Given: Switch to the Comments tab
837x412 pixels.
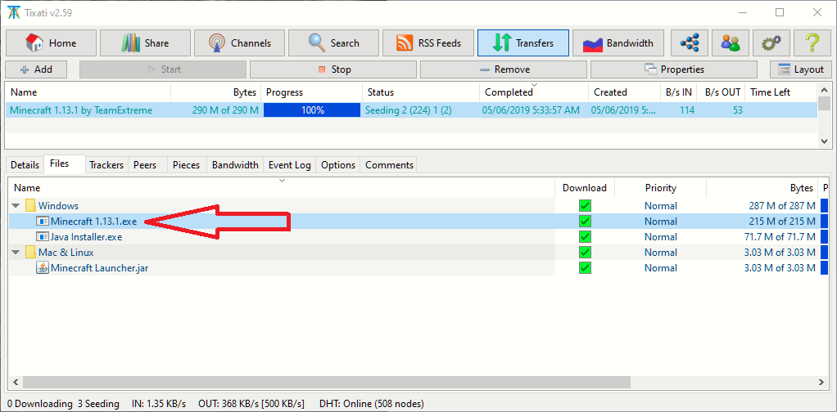Looking at the screenshot, I should (x=389, y=165).
